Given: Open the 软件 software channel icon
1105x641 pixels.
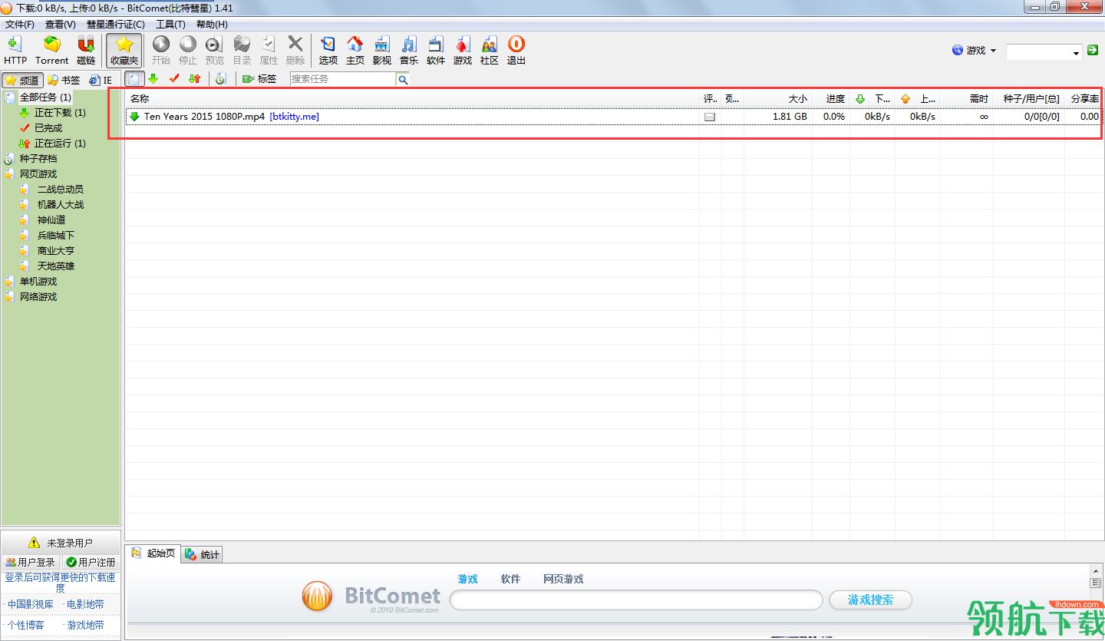Looking at the screenshot, I should pos(436,50).
